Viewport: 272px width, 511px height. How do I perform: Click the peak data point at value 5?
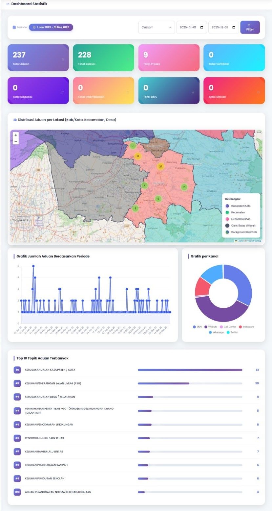click(33, 266)
